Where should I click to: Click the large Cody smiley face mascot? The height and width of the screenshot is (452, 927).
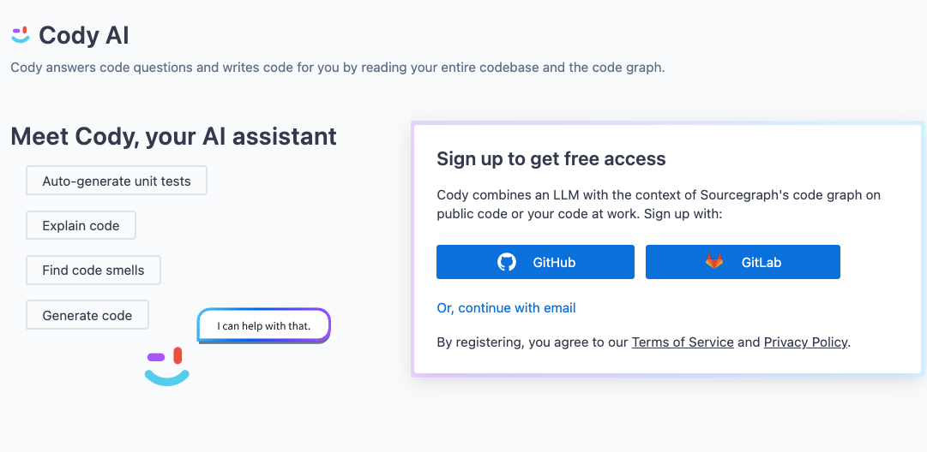[x=166, y=366]
